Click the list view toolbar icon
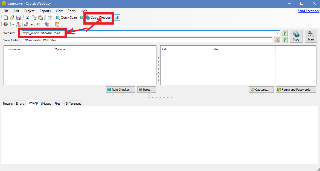The height and width of the screenshot is (171, 320). tap(12, 24)
